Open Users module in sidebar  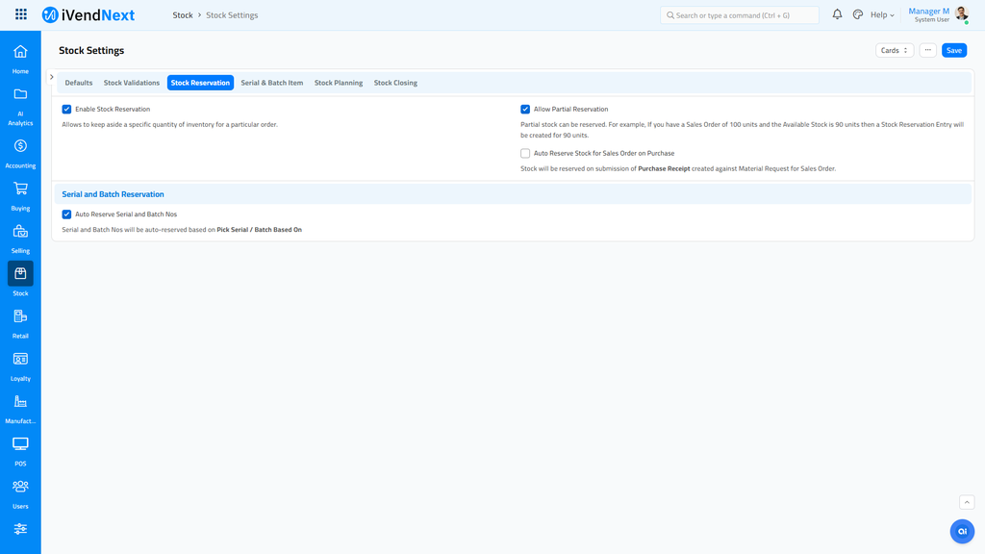20,494
